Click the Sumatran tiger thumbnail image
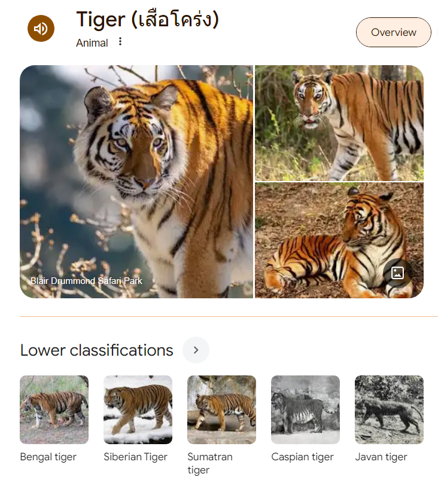Viewport: 438px width, 486px height. click(x=222, y=409)
